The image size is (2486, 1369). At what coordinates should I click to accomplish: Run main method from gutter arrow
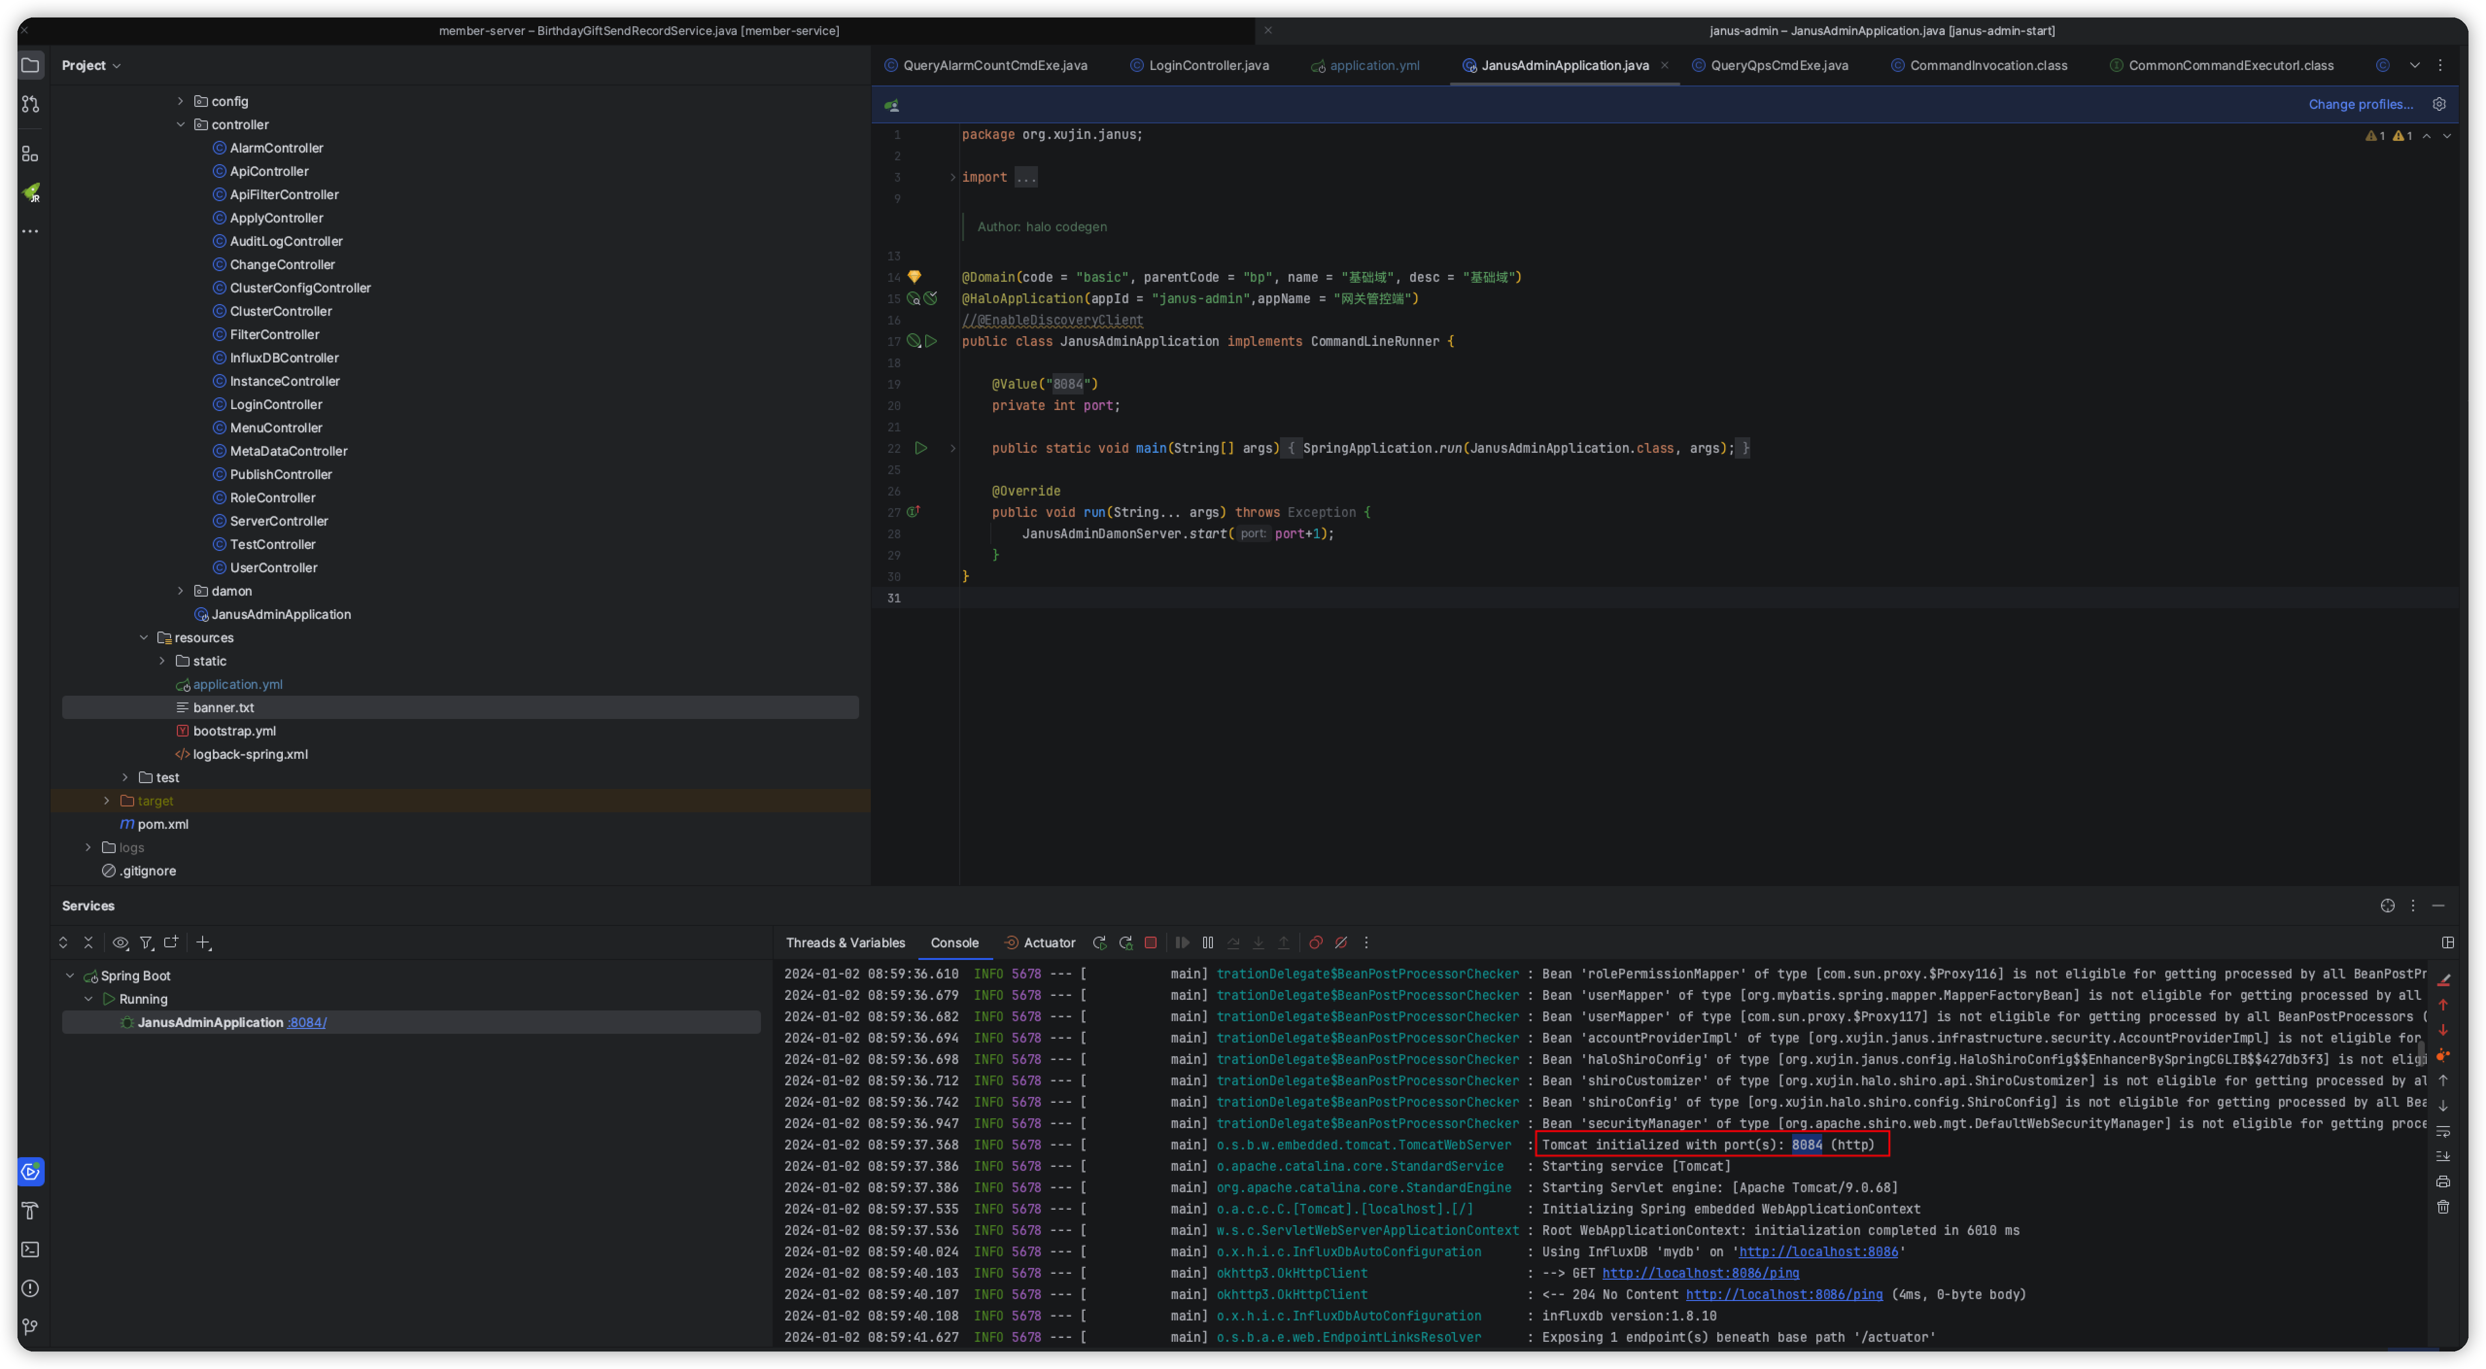[x=921, y=447]
